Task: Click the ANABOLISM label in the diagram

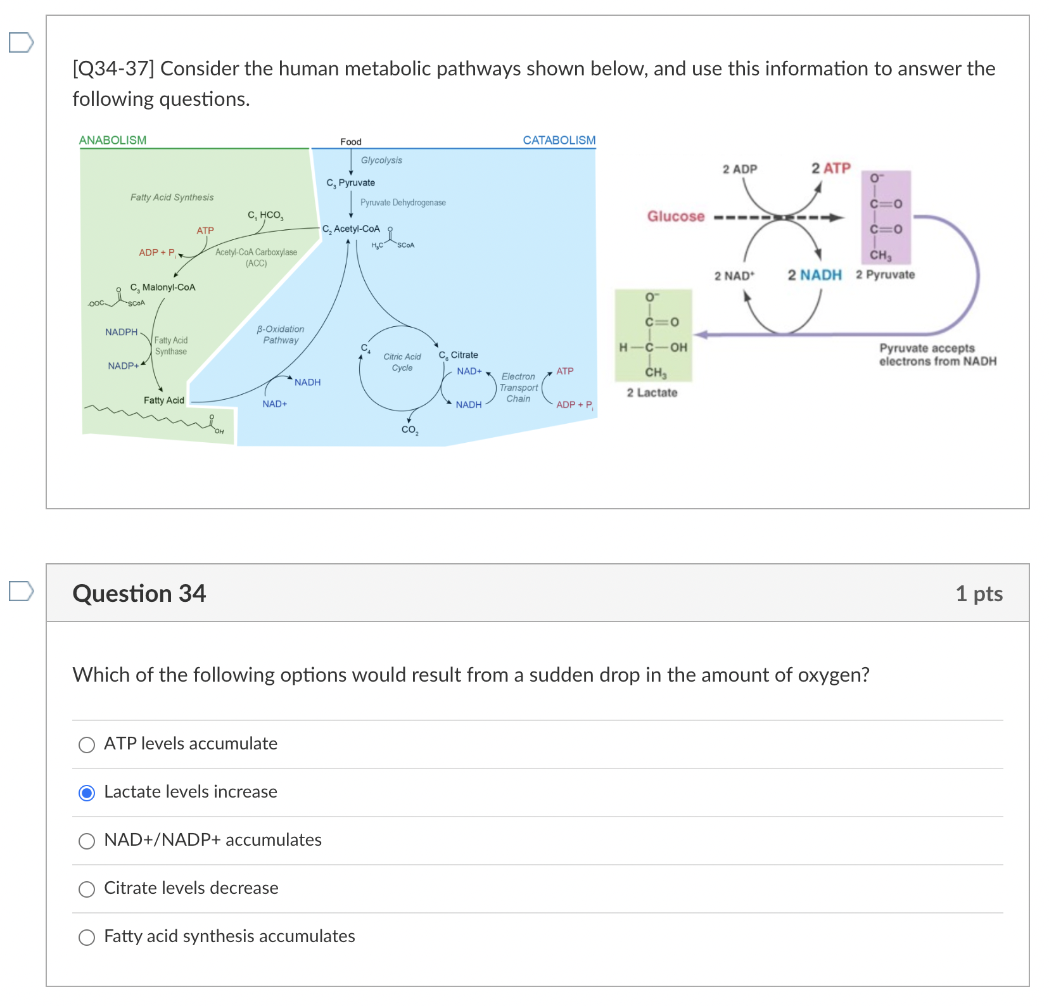Action: pyautogui.click(x=113, y=140)
